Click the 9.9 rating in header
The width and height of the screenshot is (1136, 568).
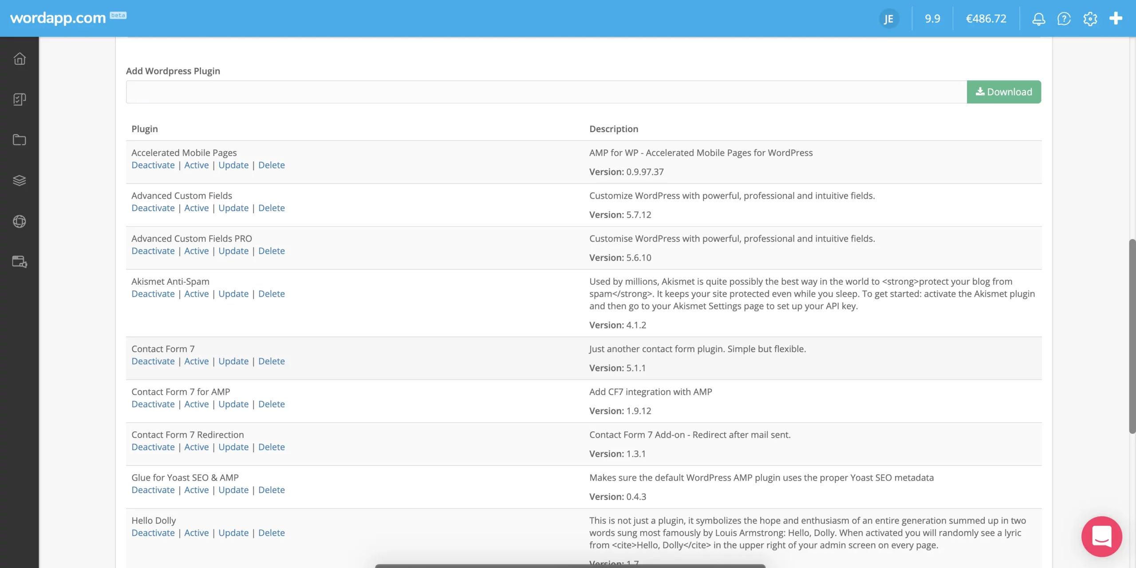(932, 19)
